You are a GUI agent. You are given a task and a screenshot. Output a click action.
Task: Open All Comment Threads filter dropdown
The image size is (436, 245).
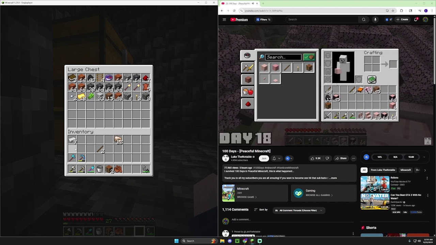(298, 210)
